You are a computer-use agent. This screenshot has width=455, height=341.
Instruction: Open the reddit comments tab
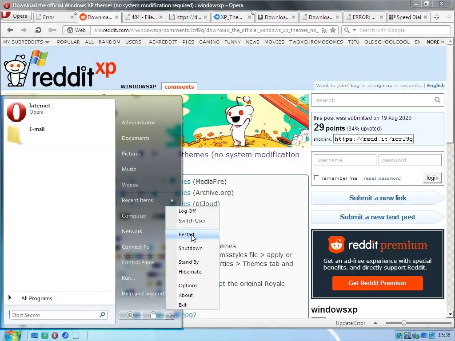179,87
